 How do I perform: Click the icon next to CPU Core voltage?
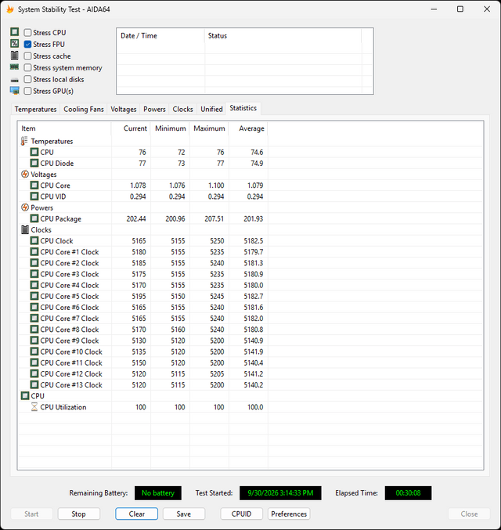click(34, 186)
